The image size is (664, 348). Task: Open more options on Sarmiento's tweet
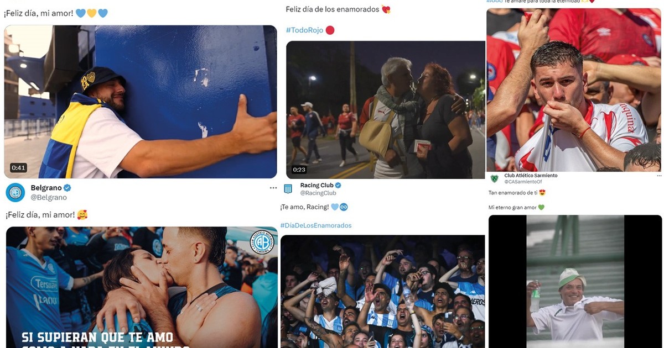[658, 176]
